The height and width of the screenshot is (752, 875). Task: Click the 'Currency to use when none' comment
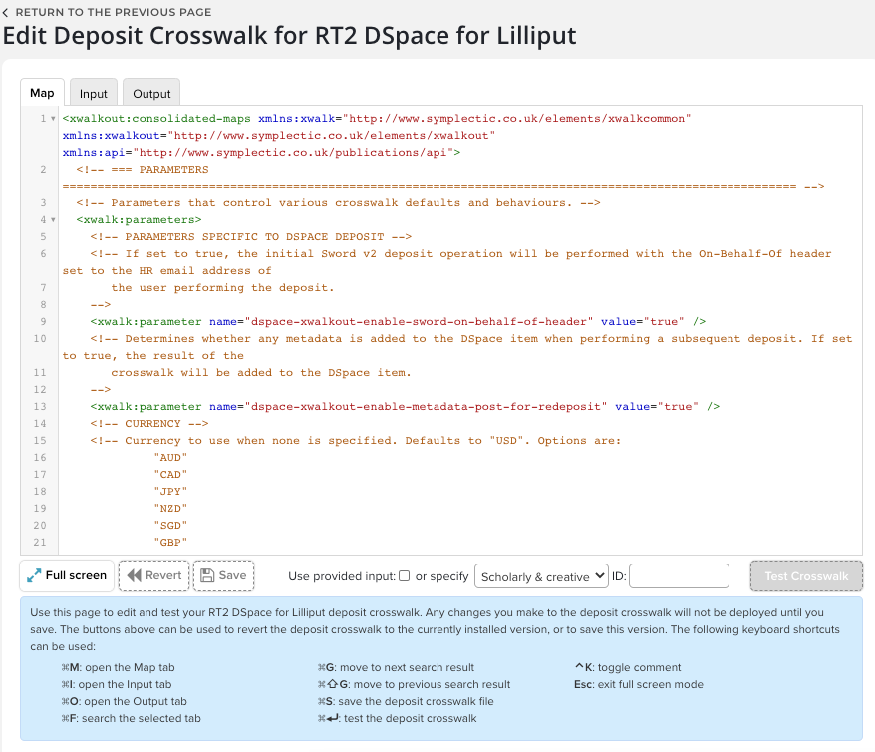(356, 440)
